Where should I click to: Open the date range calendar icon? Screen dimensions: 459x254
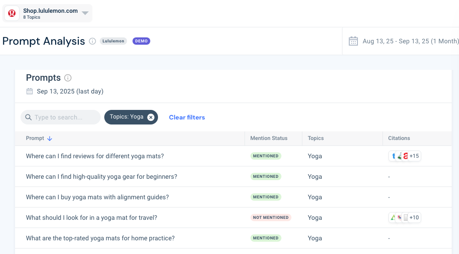pos(353,41)
